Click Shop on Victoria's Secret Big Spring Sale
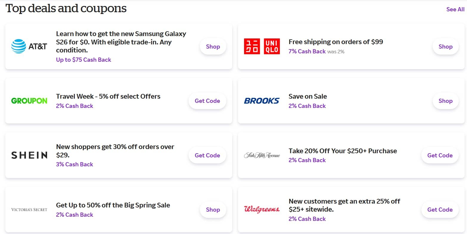Viewport: 467px width, 234px height. point(213,210)
